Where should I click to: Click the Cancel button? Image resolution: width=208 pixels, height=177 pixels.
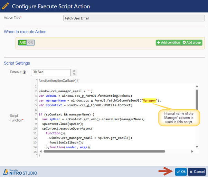tap(197, 172)
